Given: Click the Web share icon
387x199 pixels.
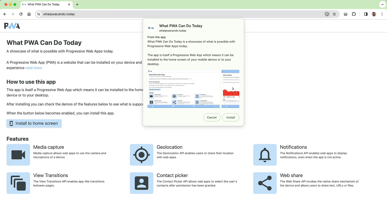Looking at the screenshot, I should coord(265,183).
